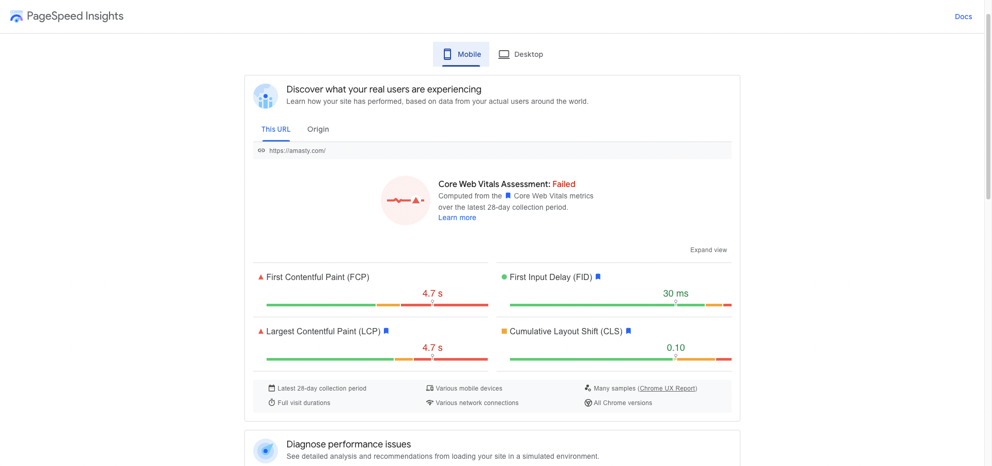Click the link chain icon beside the URL
992x466 pixels.
[261, 150]
